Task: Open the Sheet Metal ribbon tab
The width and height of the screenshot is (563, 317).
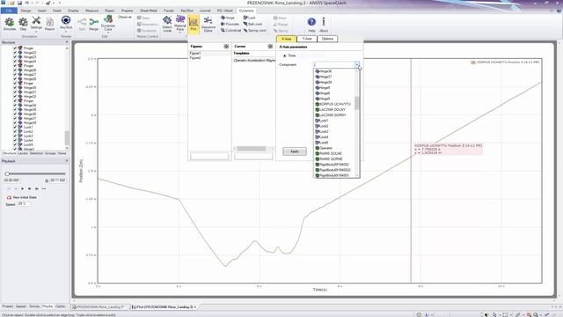Action: pos(149,11)
